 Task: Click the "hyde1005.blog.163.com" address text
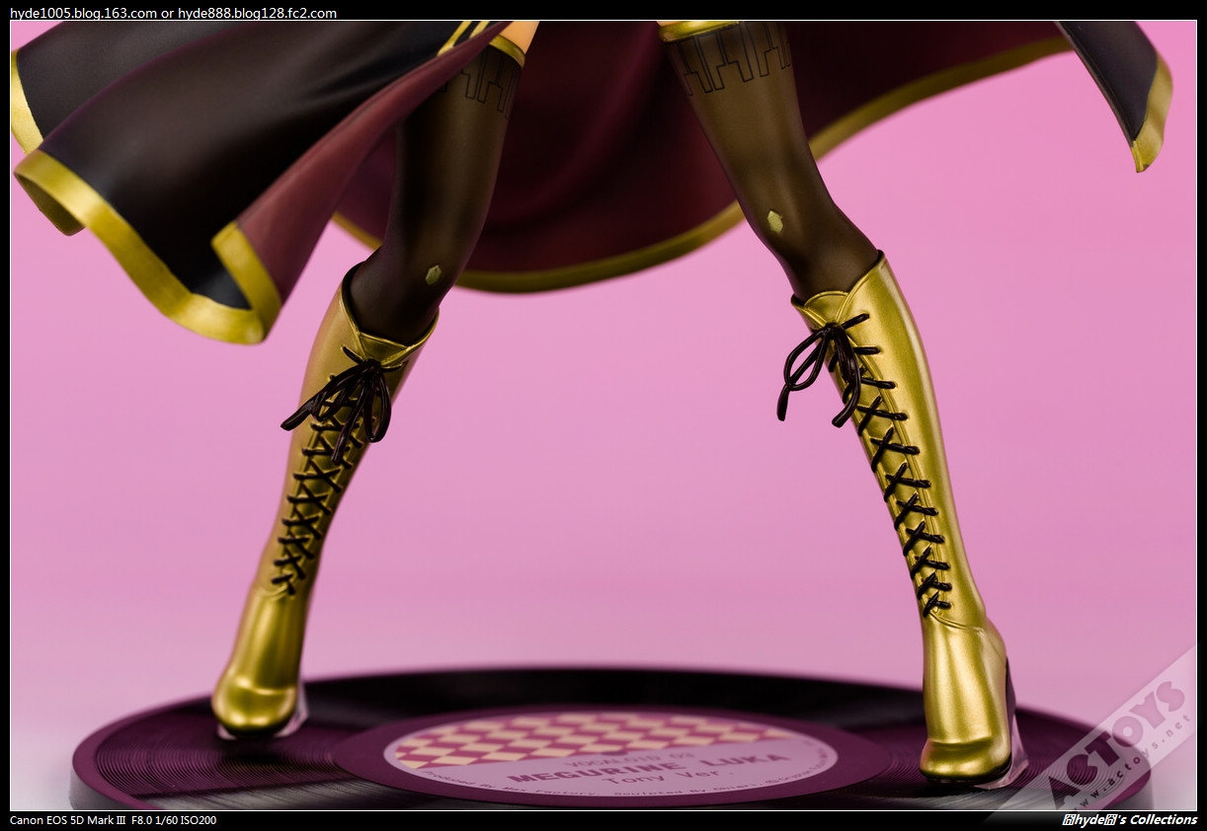pyautogui.click(x=83, y=13)
